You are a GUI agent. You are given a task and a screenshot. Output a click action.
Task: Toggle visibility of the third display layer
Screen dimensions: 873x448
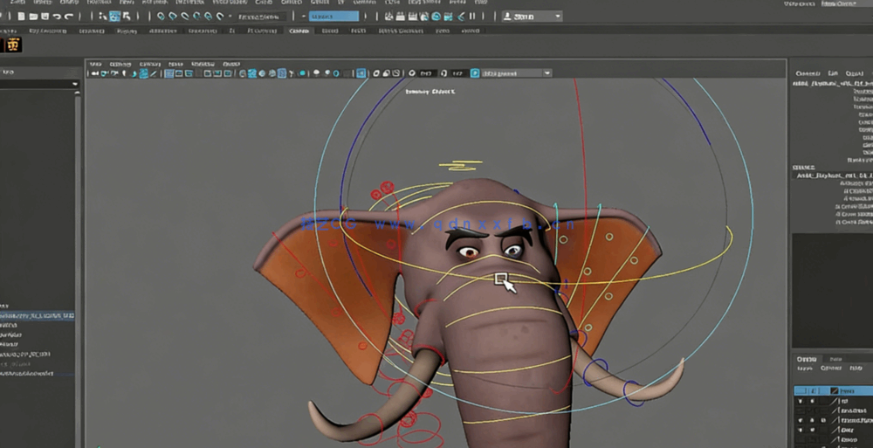point(801,411)
